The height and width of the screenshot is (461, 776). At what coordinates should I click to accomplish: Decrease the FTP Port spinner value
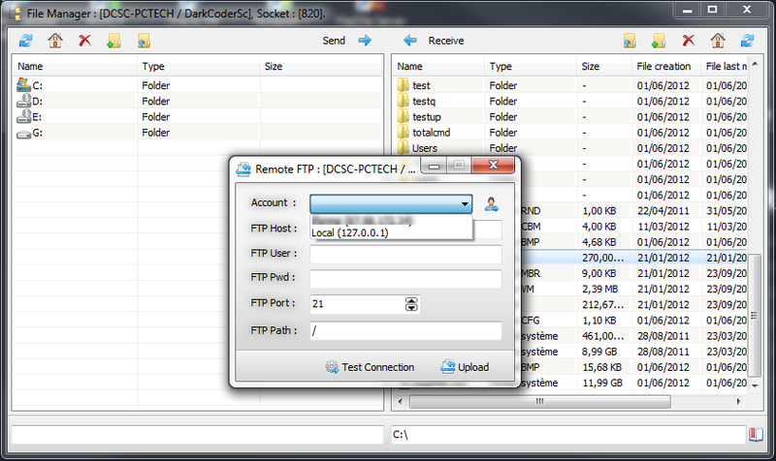coord(411,307)
